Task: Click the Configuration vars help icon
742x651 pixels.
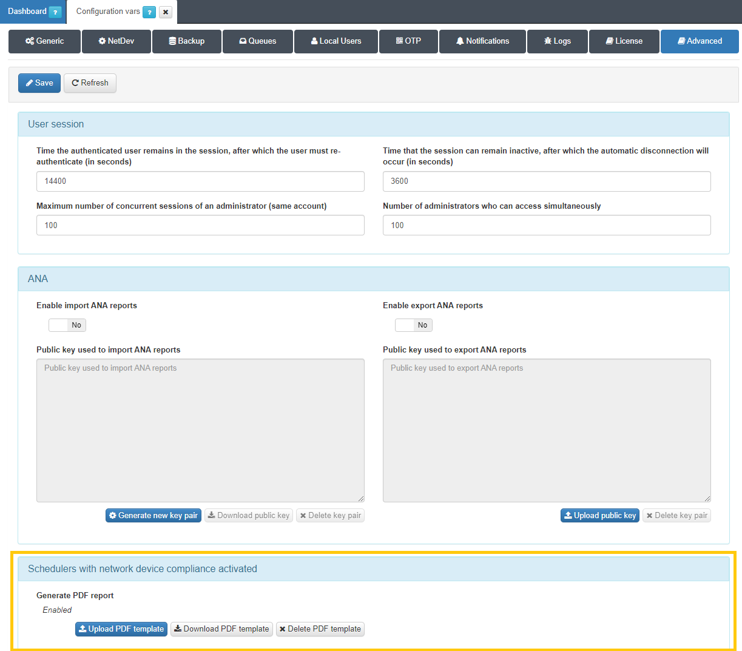Action: pyautogui.click(x=149, y=12)
